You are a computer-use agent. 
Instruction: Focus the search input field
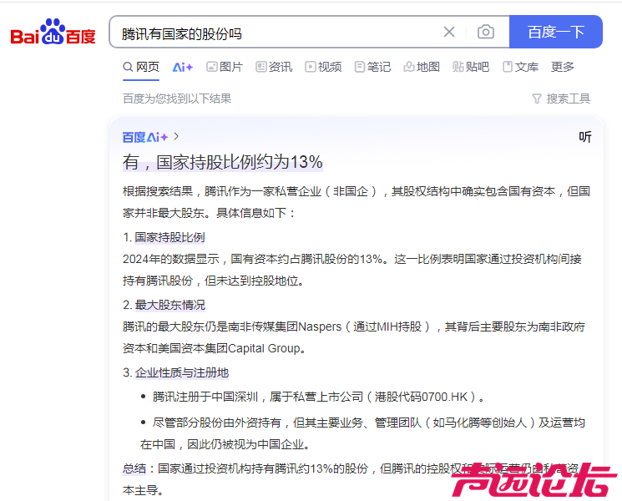(278, 33)
